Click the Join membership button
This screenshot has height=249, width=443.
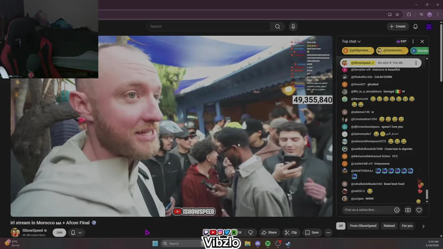pyautogui.click(x=59, y=232)
